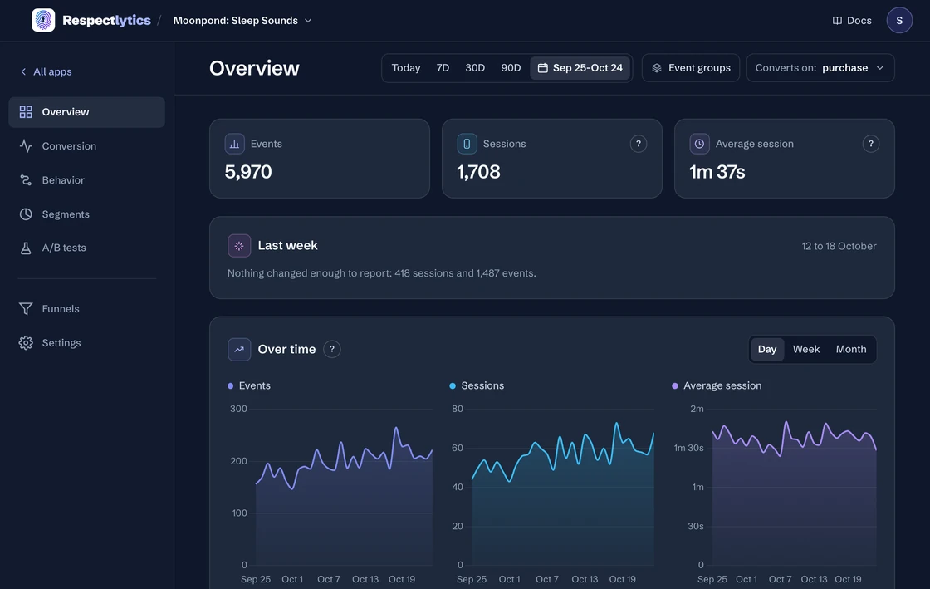The width and height of the screenshot is (930, 589).
Task: Open the Docs link
Action: (852, 20)
